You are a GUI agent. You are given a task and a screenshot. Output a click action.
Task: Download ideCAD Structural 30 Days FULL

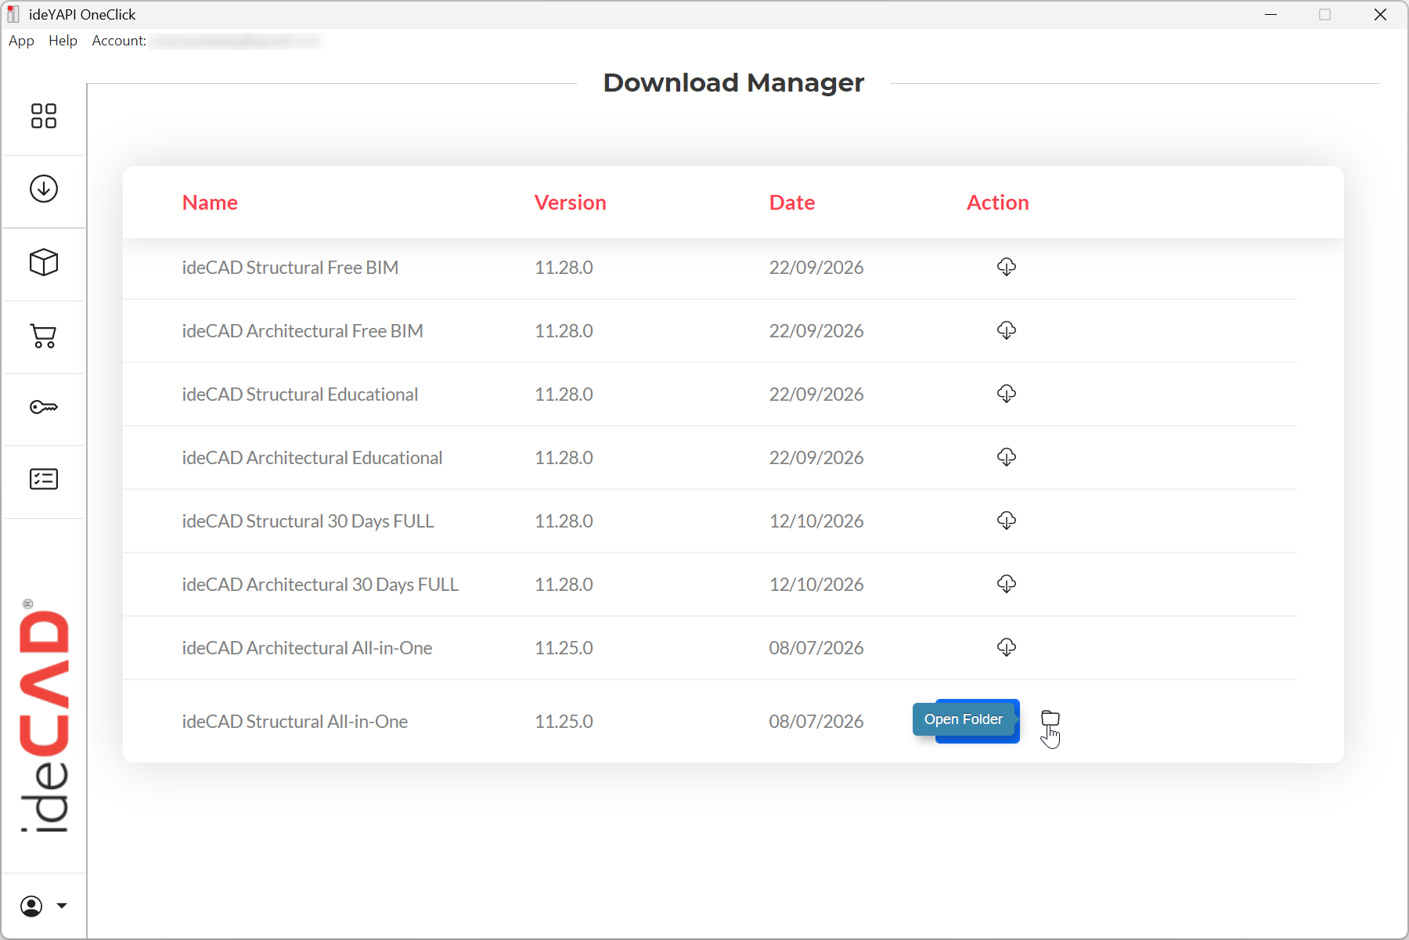1007,520
